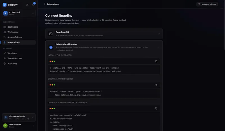Click the SnapEnv logo icon
This screenshot has height=131, width=225.
[x=4, y=5]
